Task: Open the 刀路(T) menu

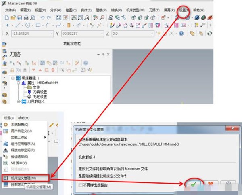Action: click(154, 10)
